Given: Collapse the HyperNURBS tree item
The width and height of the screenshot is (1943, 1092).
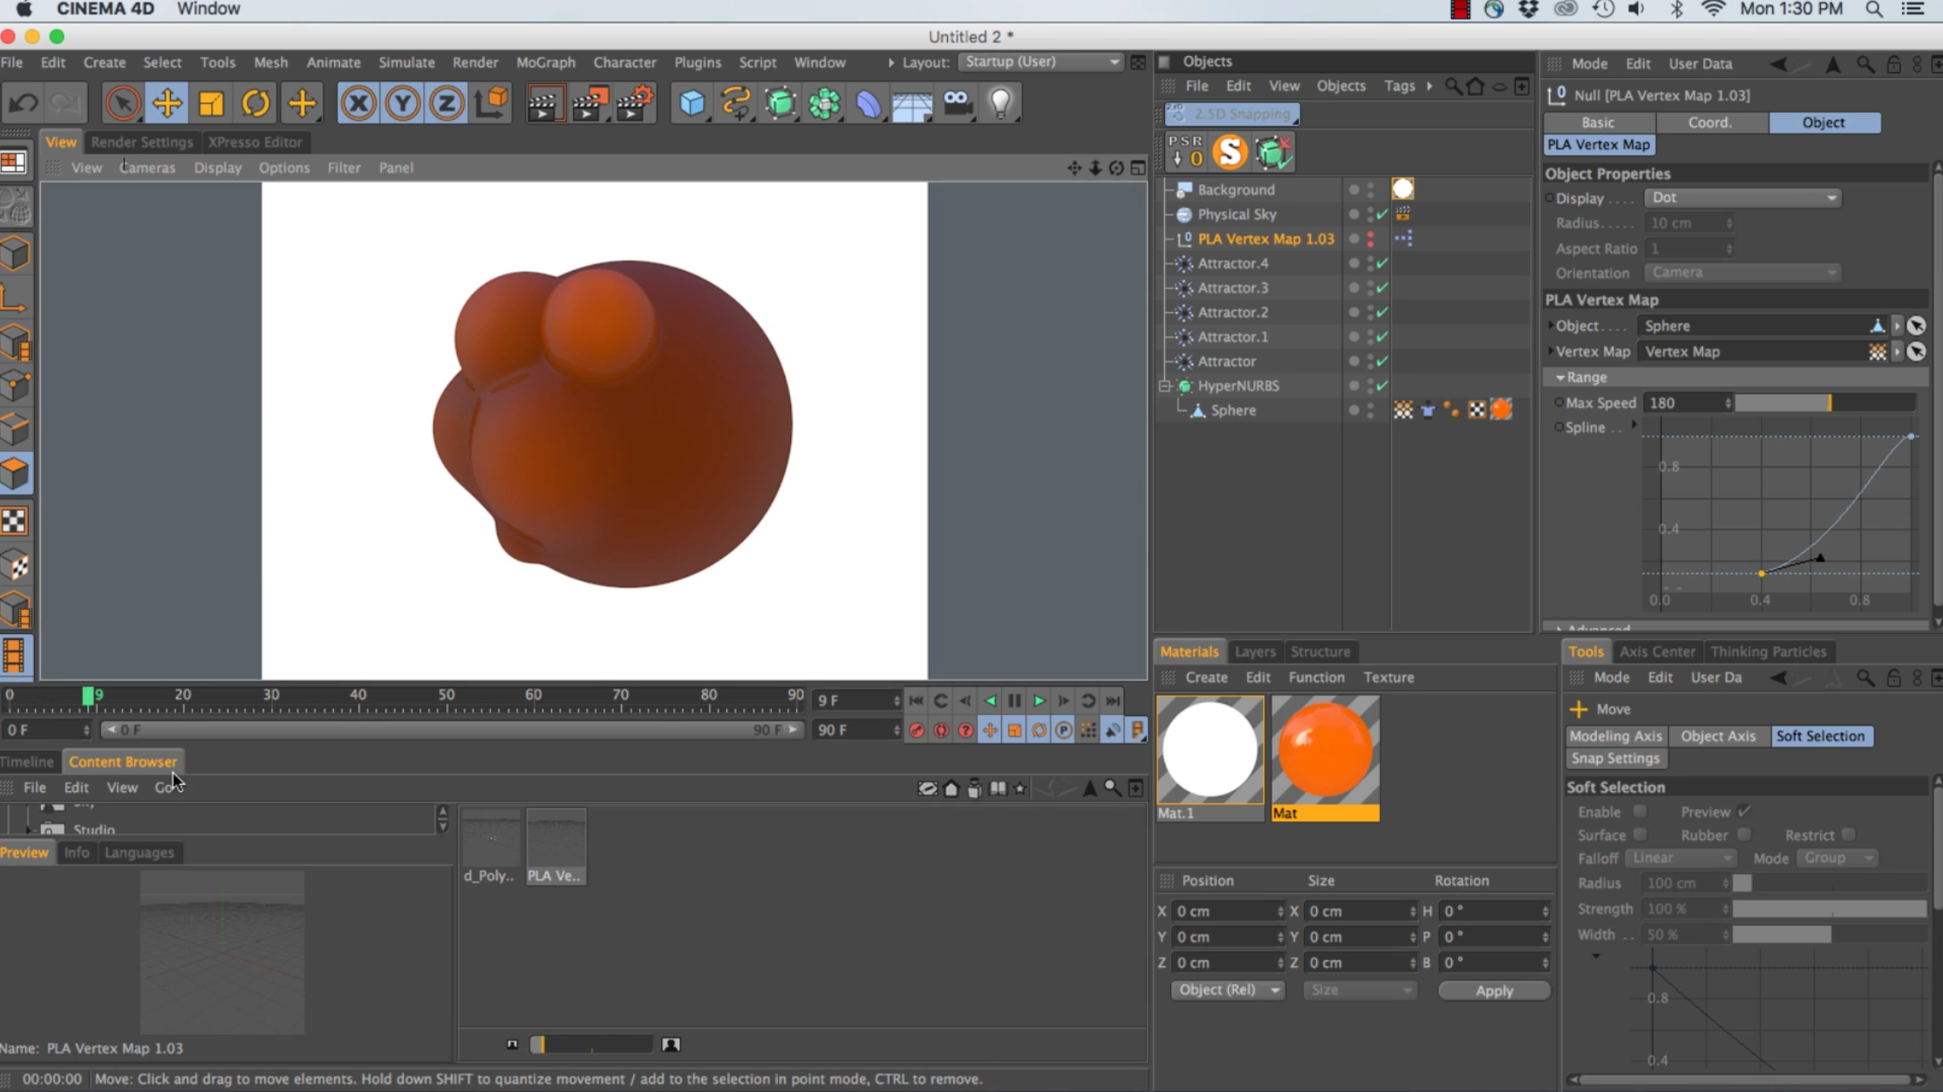Looking at the screenshot, I should (1165, 386).
